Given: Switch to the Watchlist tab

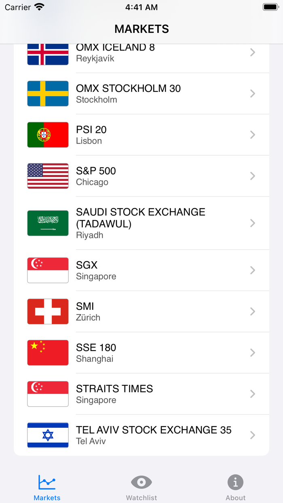Looking at the screenshot, I should 141,486.
